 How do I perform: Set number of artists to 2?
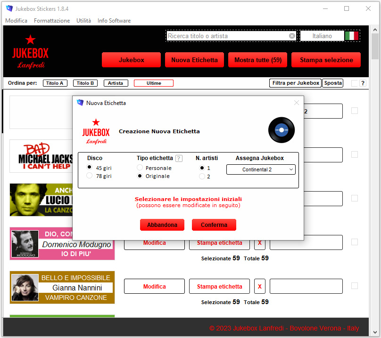202,177
